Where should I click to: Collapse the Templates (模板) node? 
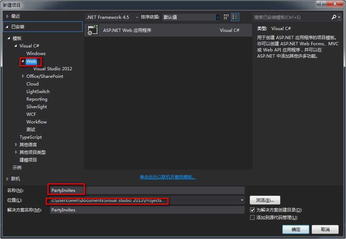(x=9, y=38)
